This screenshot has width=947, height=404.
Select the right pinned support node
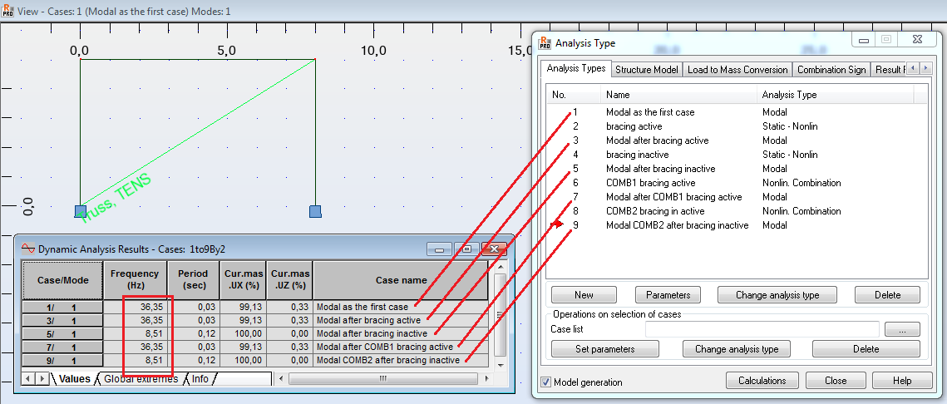(314, 211)
